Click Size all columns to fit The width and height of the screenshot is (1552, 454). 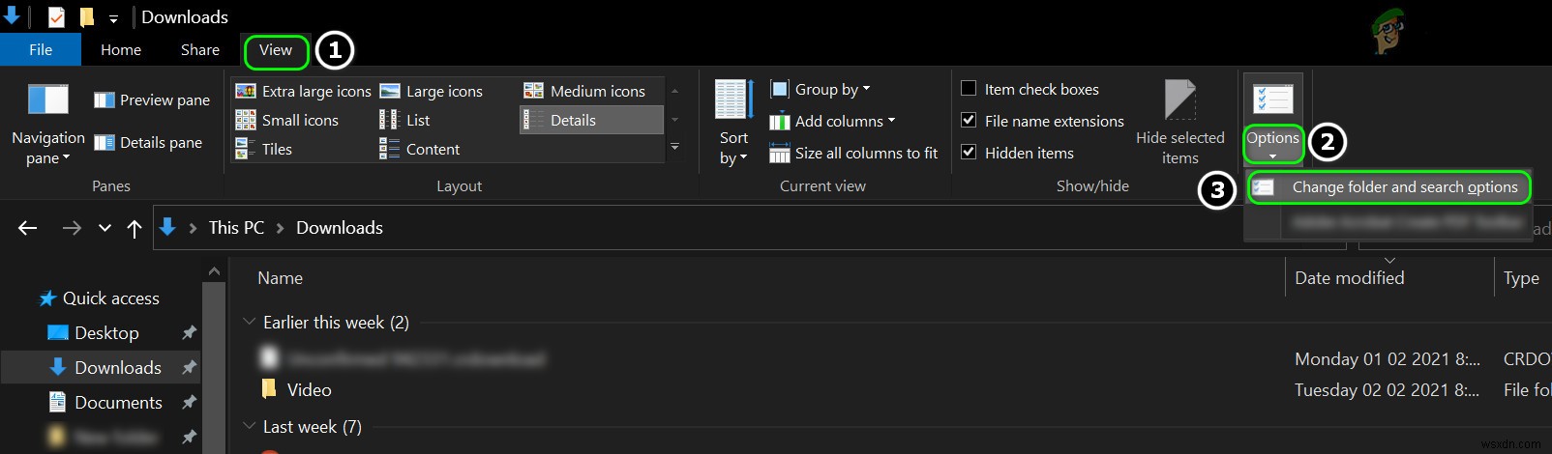point(853,153)
